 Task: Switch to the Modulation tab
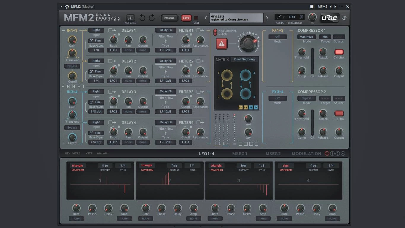(306, 154)
